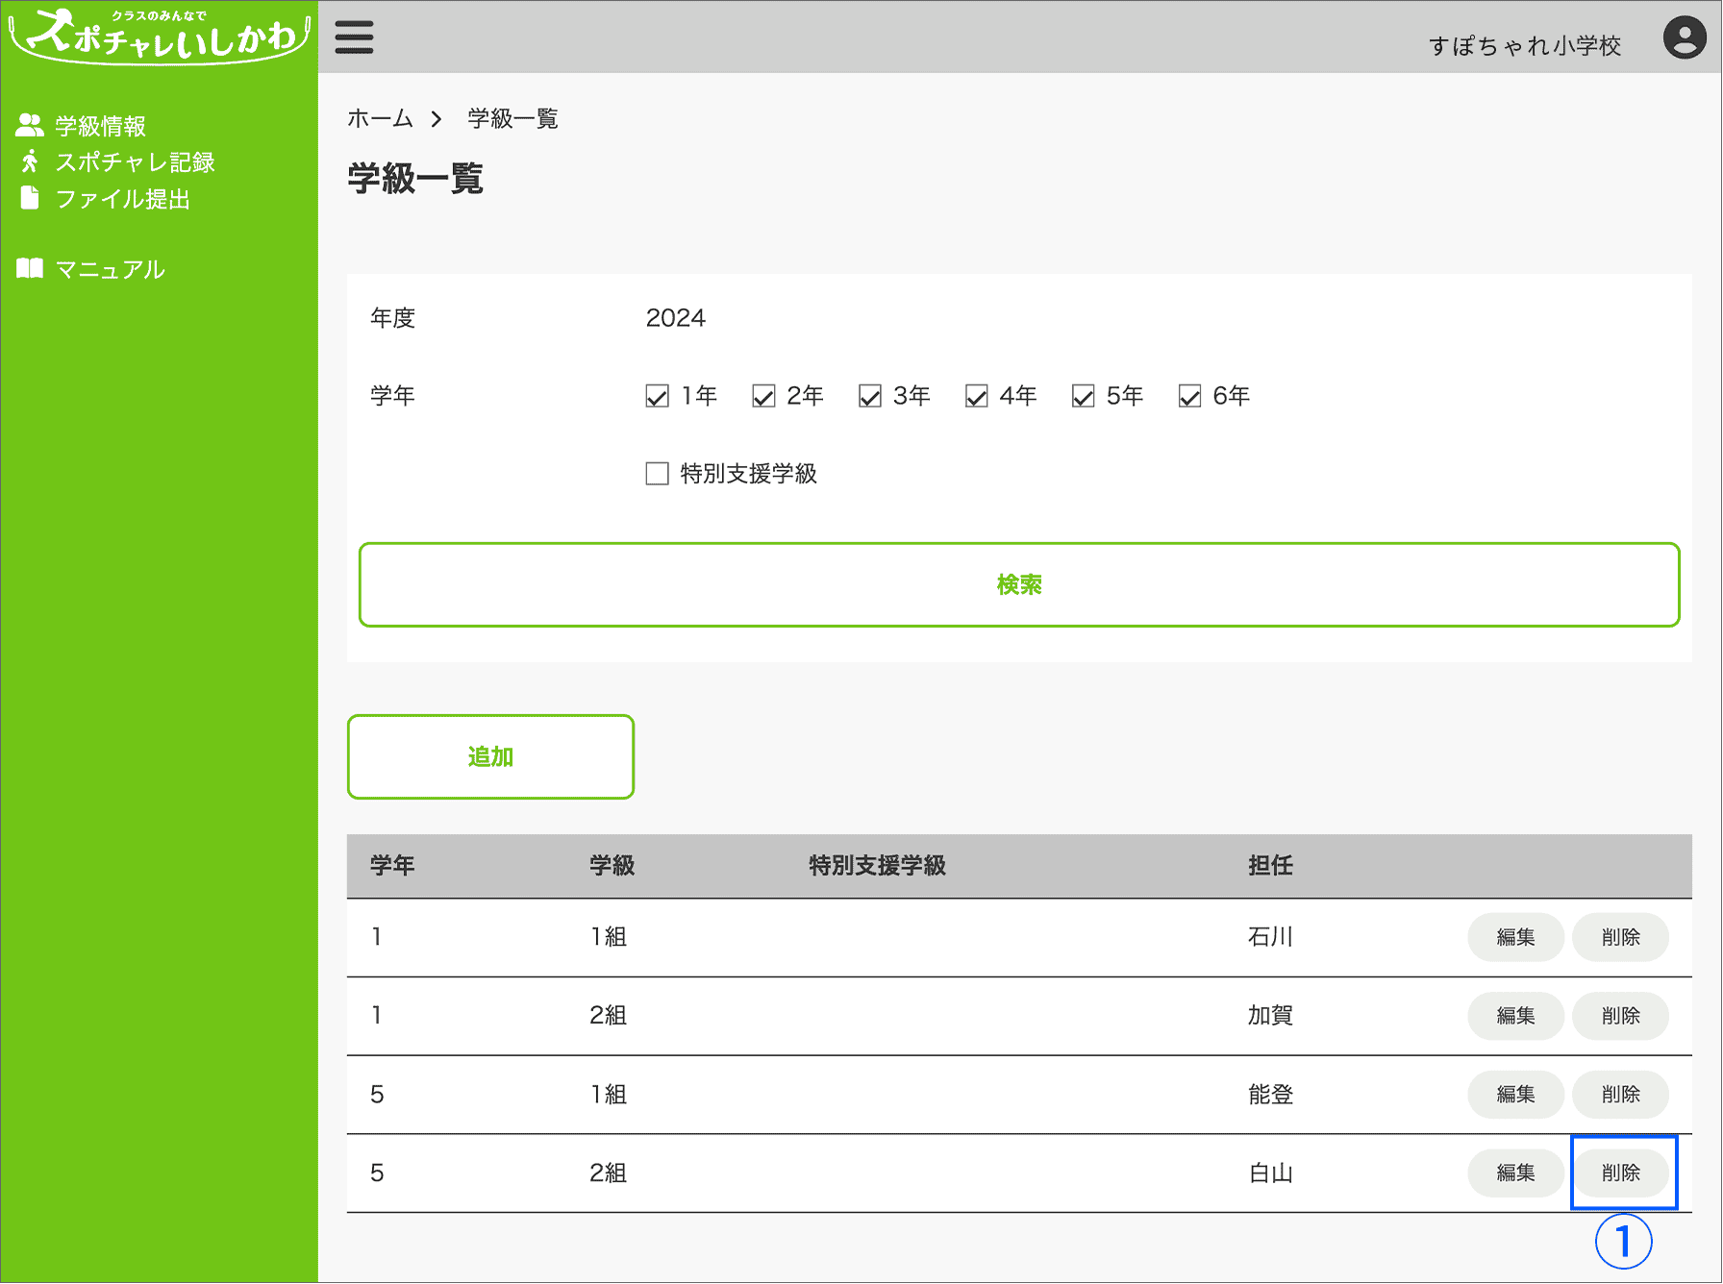Click the ファイル提出 document icon
Screen dimensions: 1723x1284
coord(30,198)
